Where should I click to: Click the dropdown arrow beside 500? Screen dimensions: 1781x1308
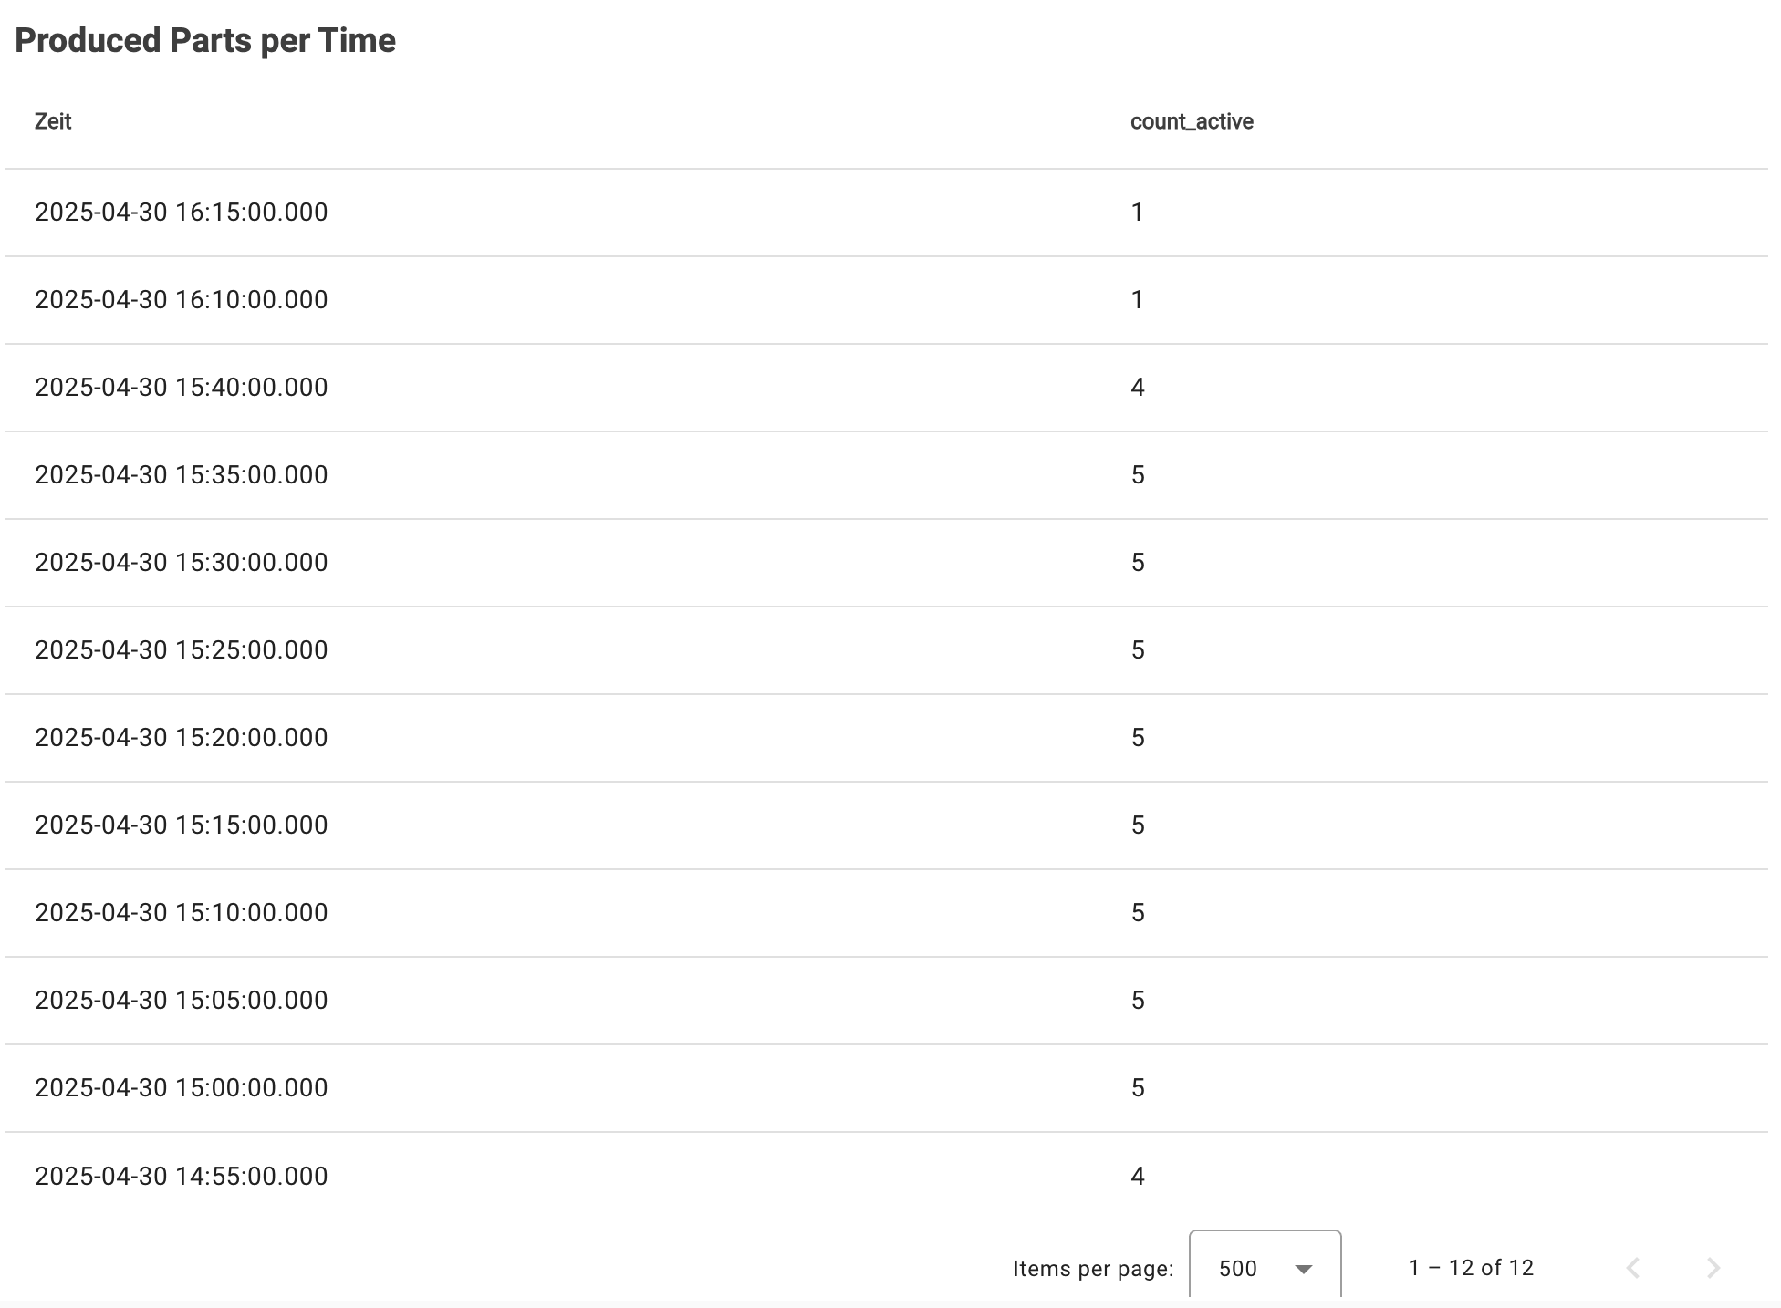point(1304,1269)
